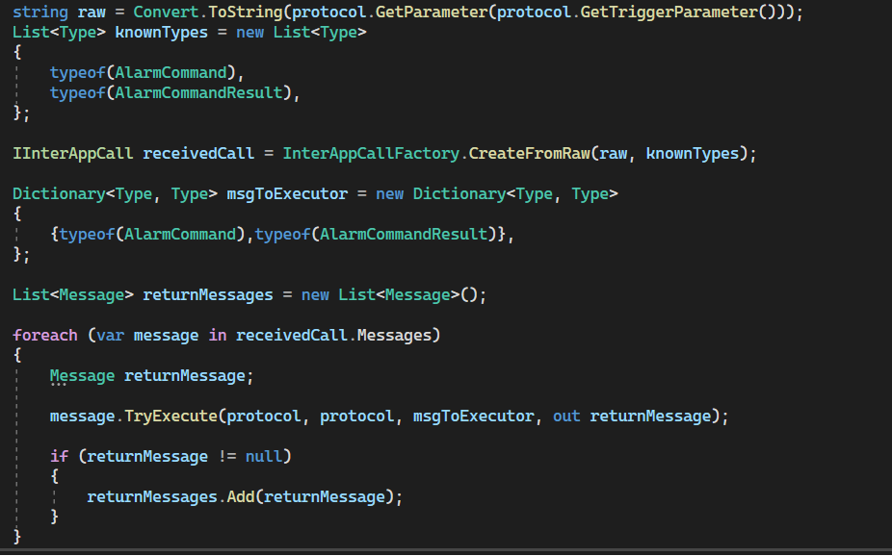Select the 'GetTriggerParameter' method name
Viewport: 892px width, 556px height.
pyautogui.click(x=669, y=12)
